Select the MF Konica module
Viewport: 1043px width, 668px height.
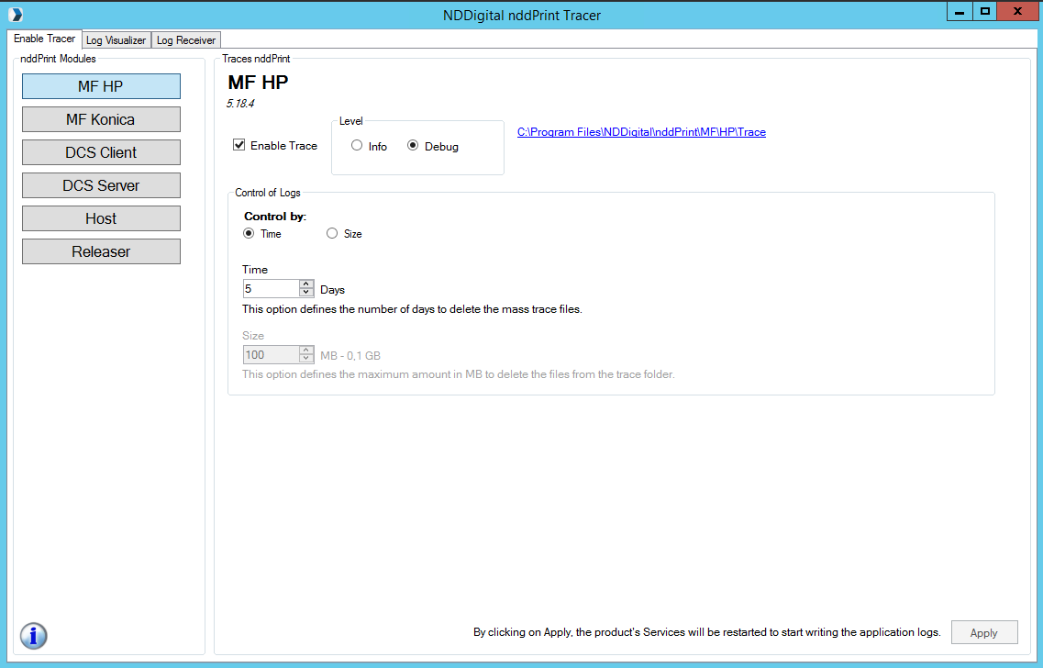tap(101, 119)
